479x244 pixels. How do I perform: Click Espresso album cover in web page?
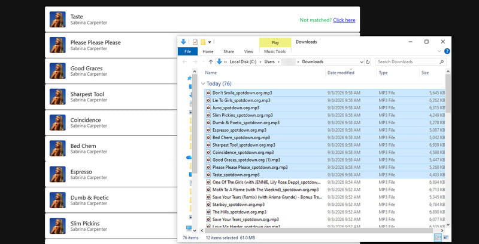pos(57,174)
